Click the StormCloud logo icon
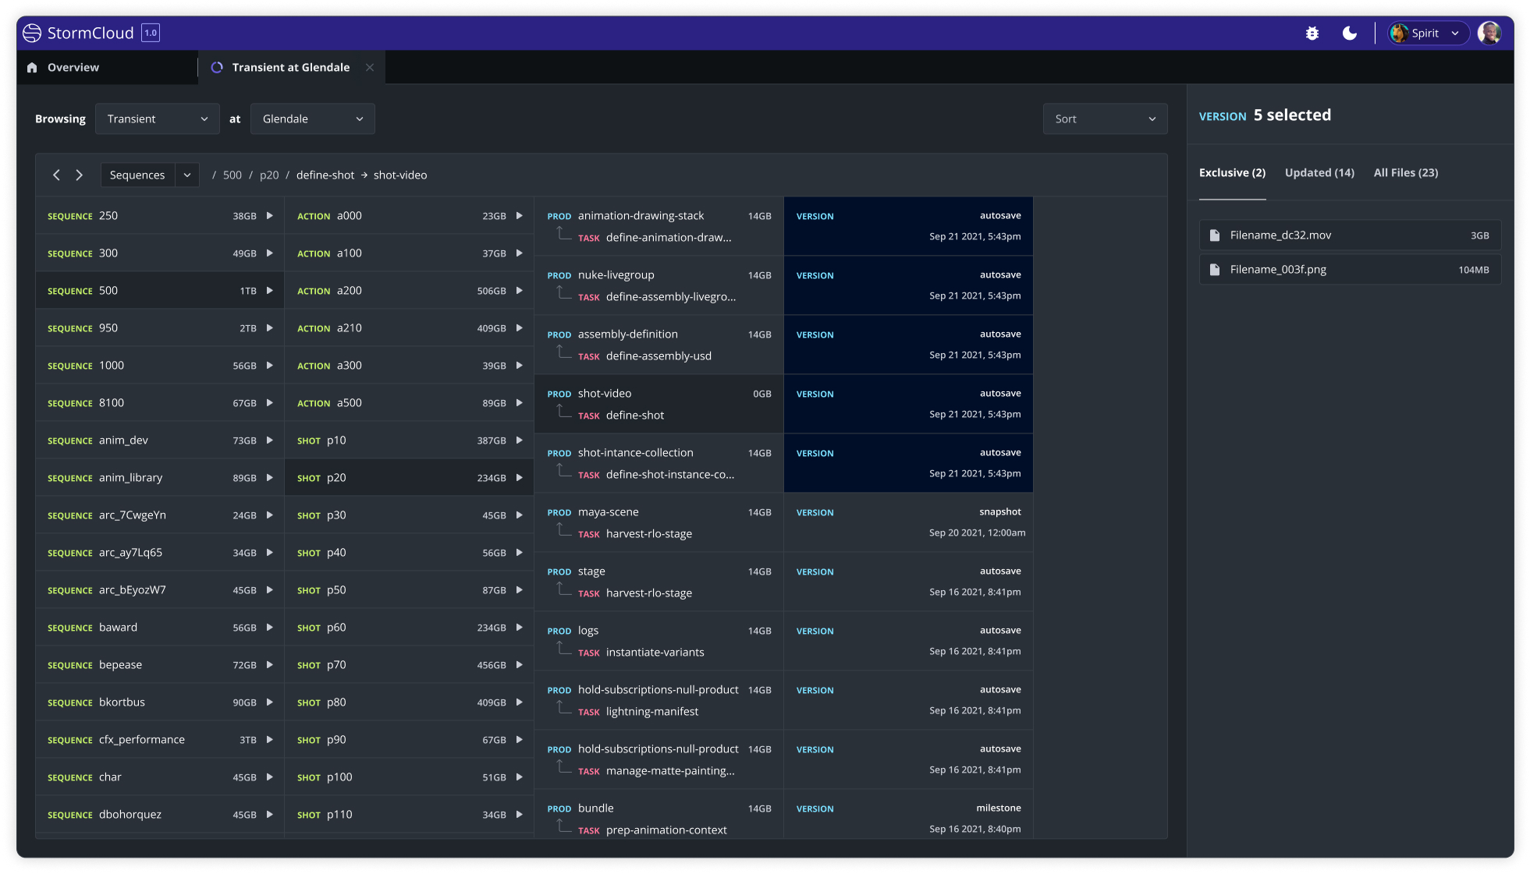 [x=32, y=34]
